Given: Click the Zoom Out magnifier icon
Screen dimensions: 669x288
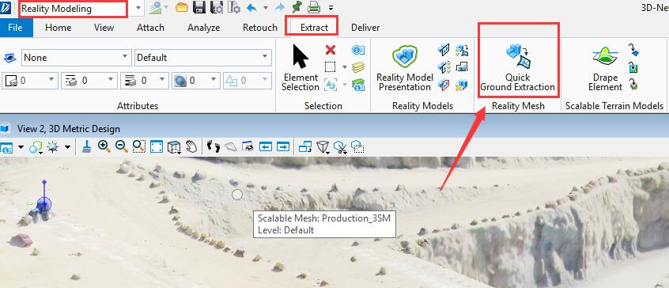Looking at the screenshot, I should [122, 147].
